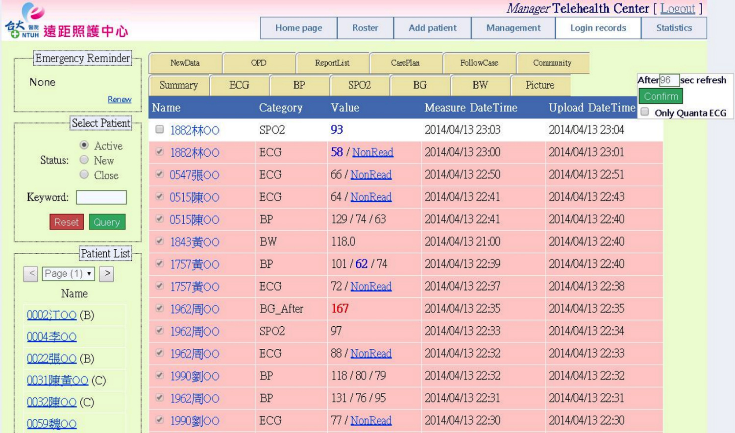Open NonRead link for 0547 ECG
Image resolution: width=735 pixels, height=433 pixels.
371,175
